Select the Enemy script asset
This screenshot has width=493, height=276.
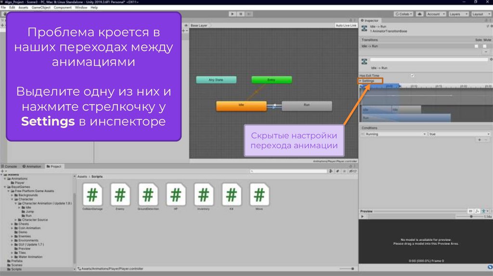(x=120, y=197)
